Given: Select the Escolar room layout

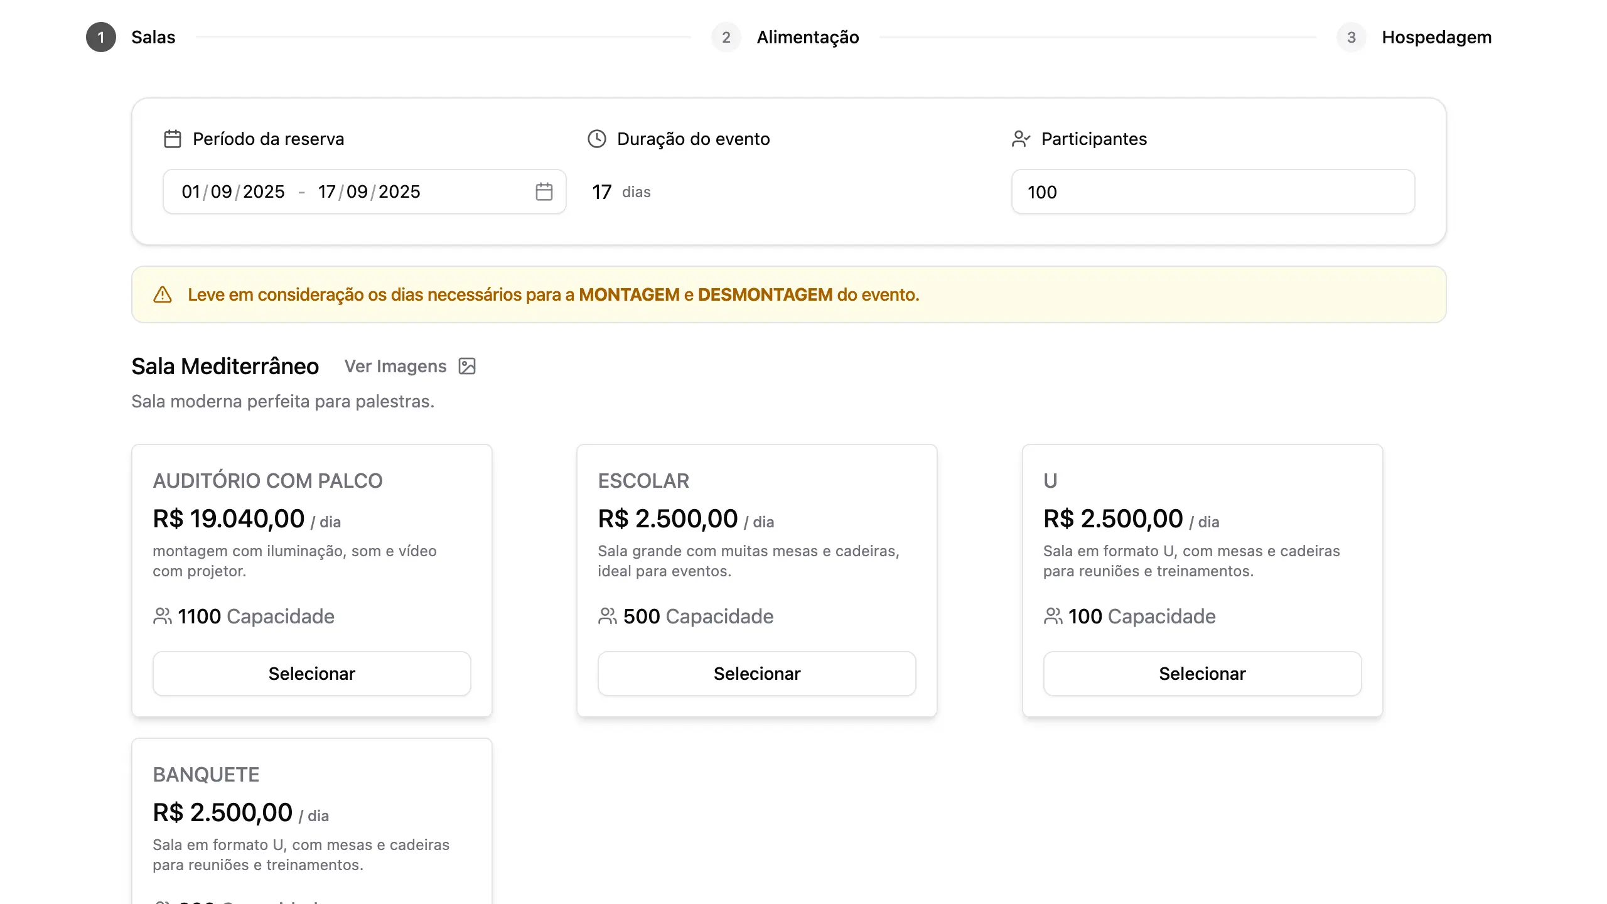Looking at the screenshot, I should pos(756,674).
